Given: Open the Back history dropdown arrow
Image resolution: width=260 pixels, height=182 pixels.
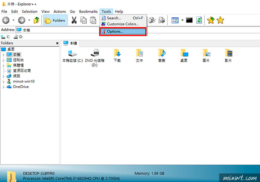Looking at the screenshot, I should pyautogui.click(x=13, y=20).
